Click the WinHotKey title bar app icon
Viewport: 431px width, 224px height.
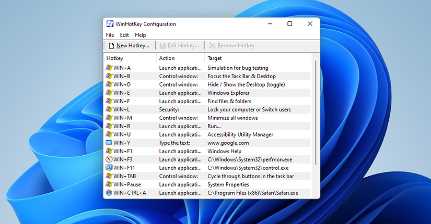[x=110, y=24]
